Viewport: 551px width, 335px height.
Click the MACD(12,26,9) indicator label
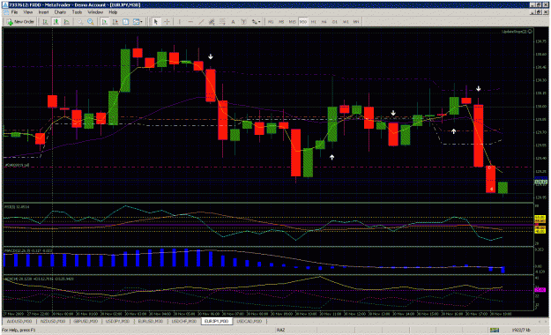click(x=29, y=250)
